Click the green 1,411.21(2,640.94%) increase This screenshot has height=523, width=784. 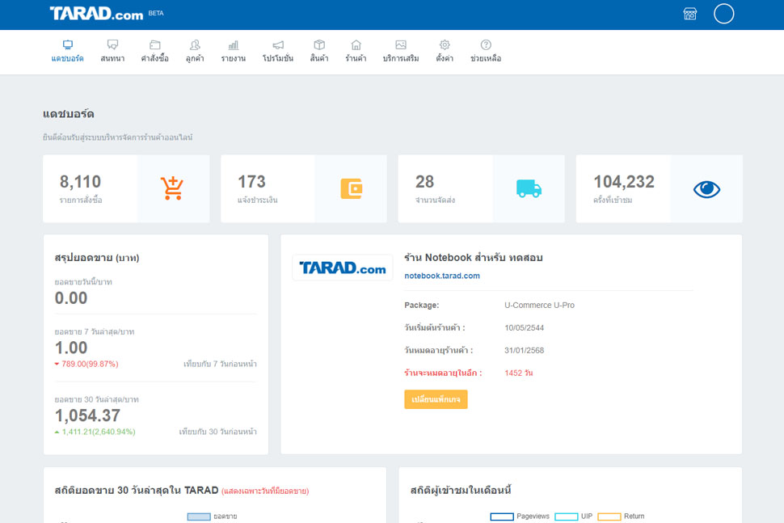pos(95,432)
